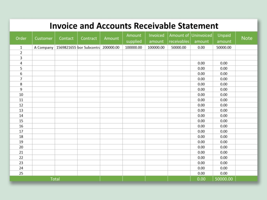Viewport: 267px width, 200px height.
Task: Click the Unpaid 0.00 cell in row 25
Action: coord(224,173)
